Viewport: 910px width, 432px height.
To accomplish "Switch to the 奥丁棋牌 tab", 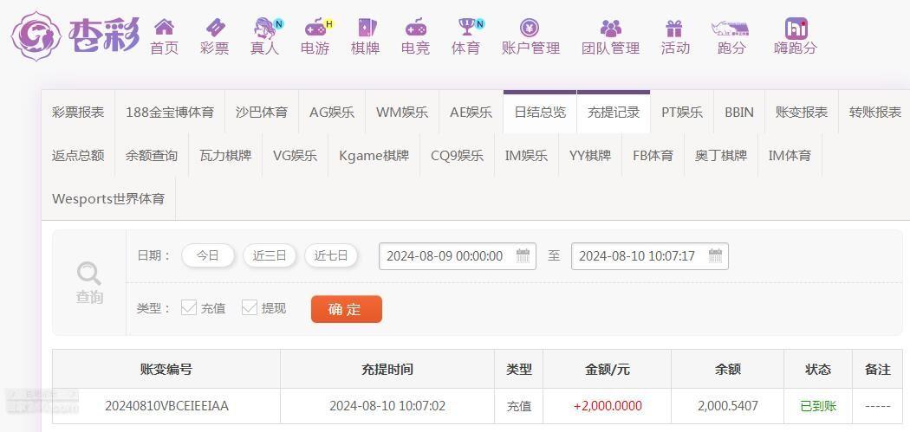I will pyautogui.click(x=721, y=156).
